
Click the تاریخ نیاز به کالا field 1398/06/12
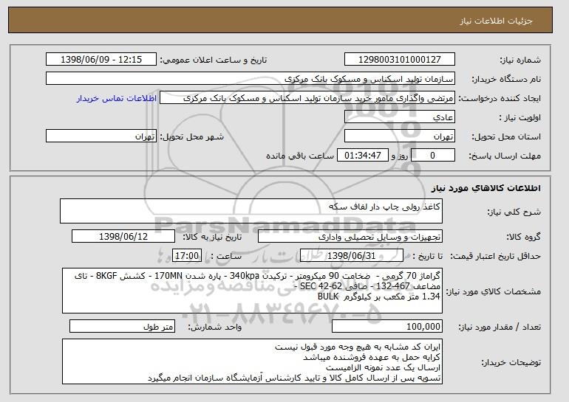123,237
